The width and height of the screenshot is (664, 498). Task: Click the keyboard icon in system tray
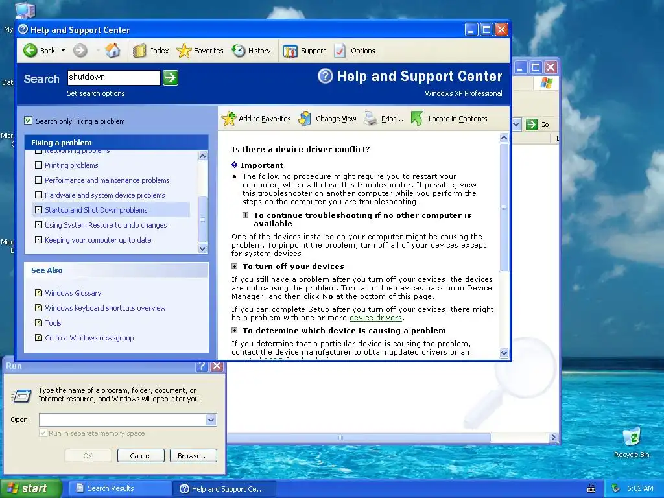point(591,489)
